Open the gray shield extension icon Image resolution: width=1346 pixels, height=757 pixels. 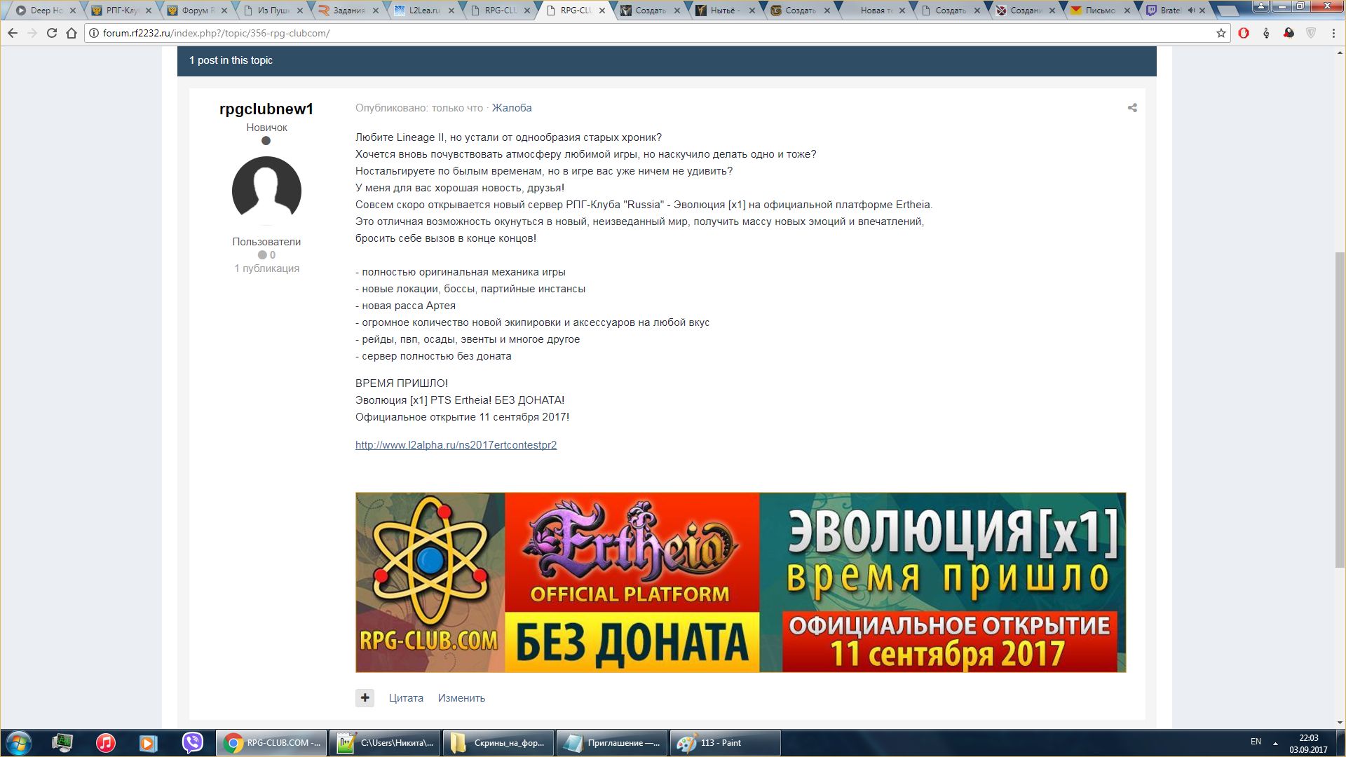pyautogui.click(x=1311, y=33)
